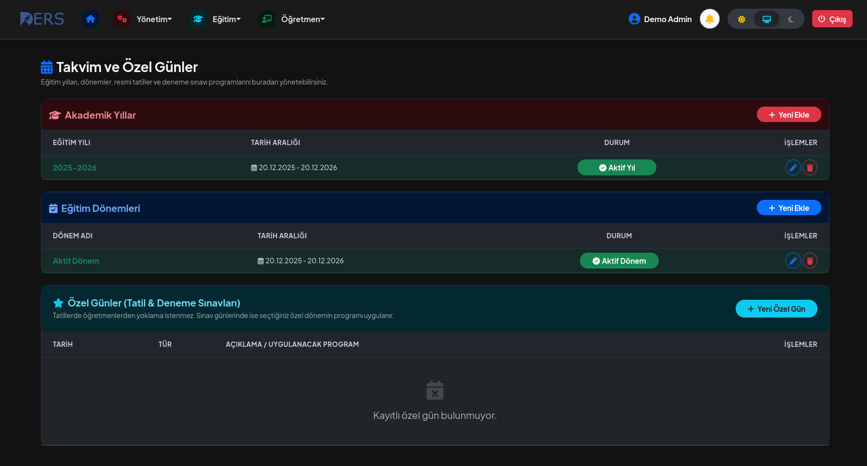Click the Yönetim gears icon

122,19
